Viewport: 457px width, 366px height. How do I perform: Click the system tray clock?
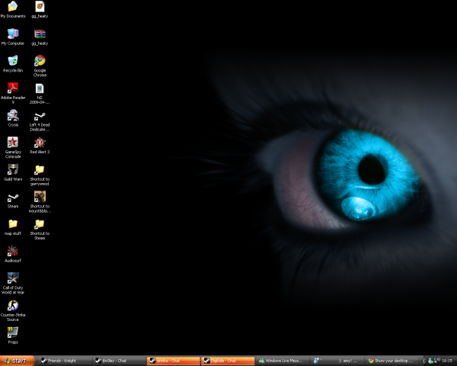coord(447,360)
